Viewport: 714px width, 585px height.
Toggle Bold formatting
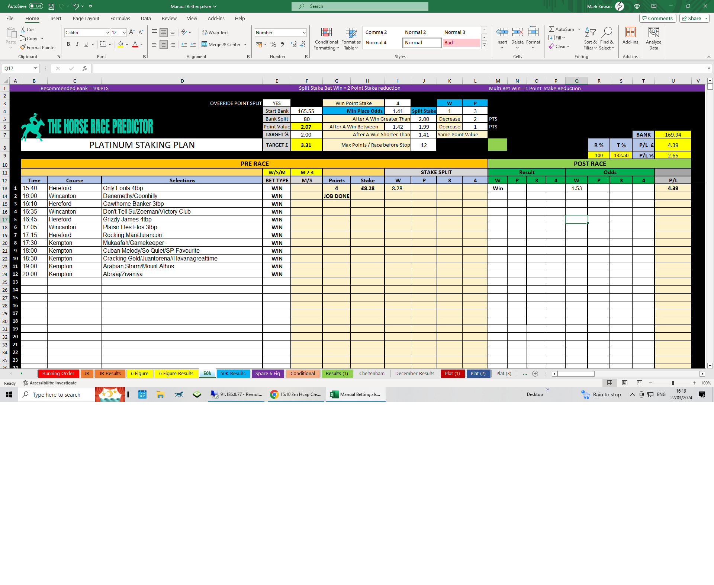[x=68, y=44]
